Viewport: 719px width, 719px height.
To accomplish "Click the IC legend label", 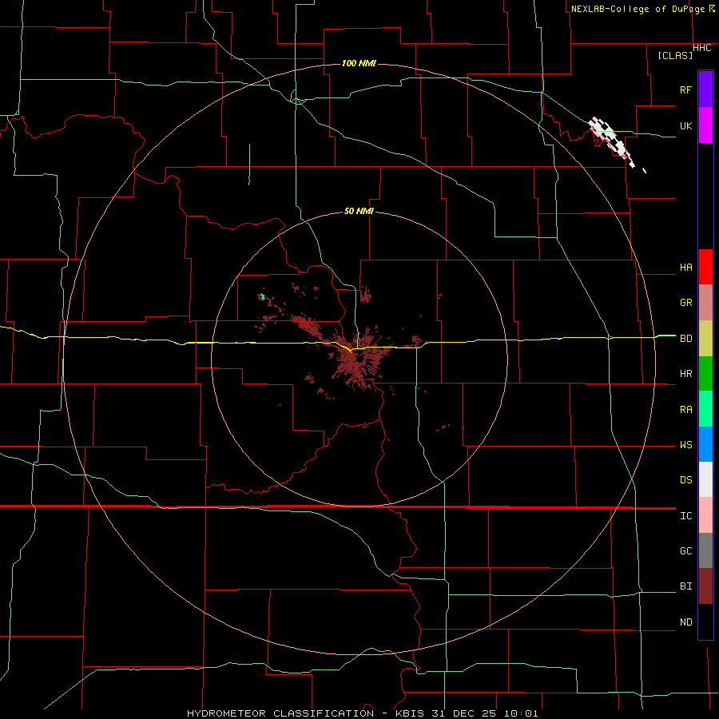I will (x=685, y=516).
